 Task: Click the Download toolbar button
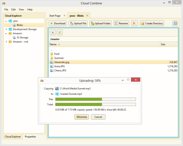(x=58, y=23)
